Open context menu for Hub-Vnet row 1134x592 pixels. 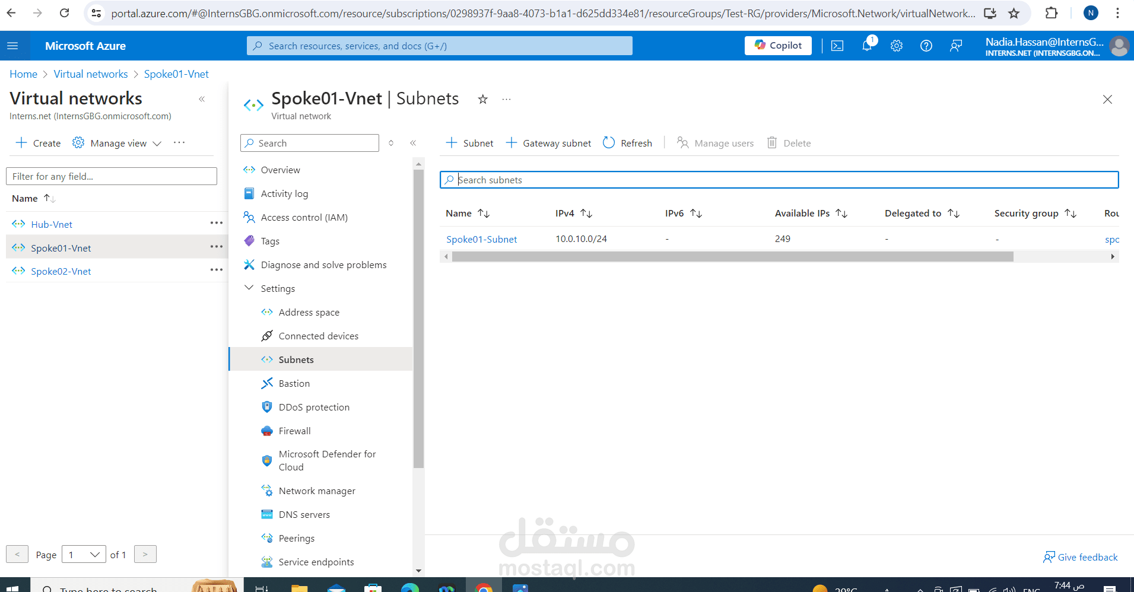point(216,223)
